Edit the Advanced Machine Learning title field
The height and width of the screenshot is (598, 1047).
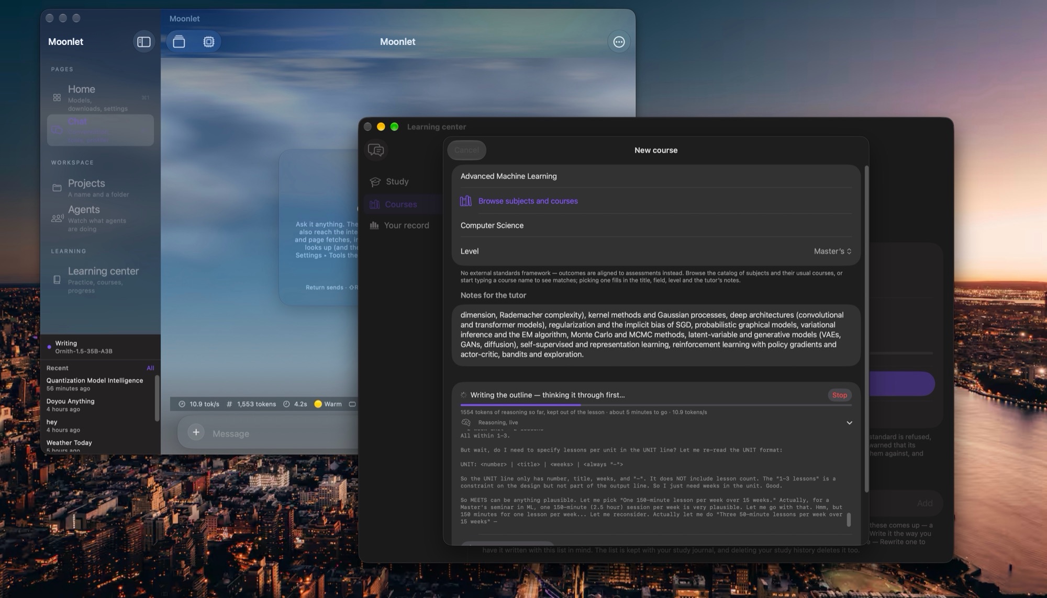656,177
